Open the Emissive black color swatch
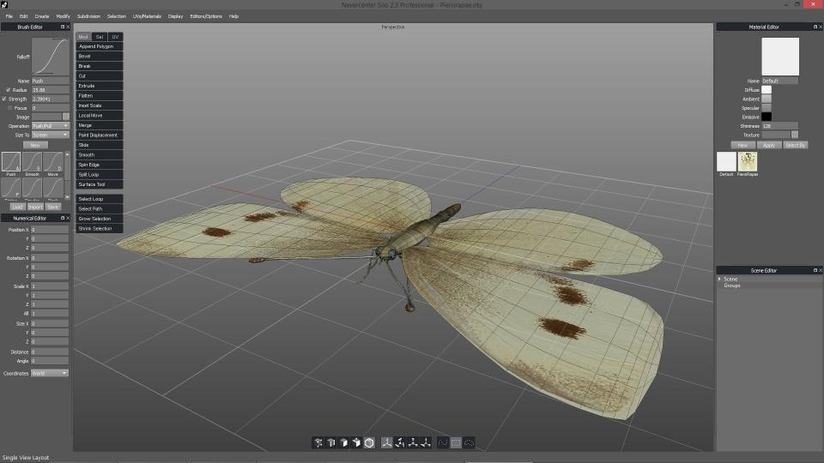 (x=766, y=117)
